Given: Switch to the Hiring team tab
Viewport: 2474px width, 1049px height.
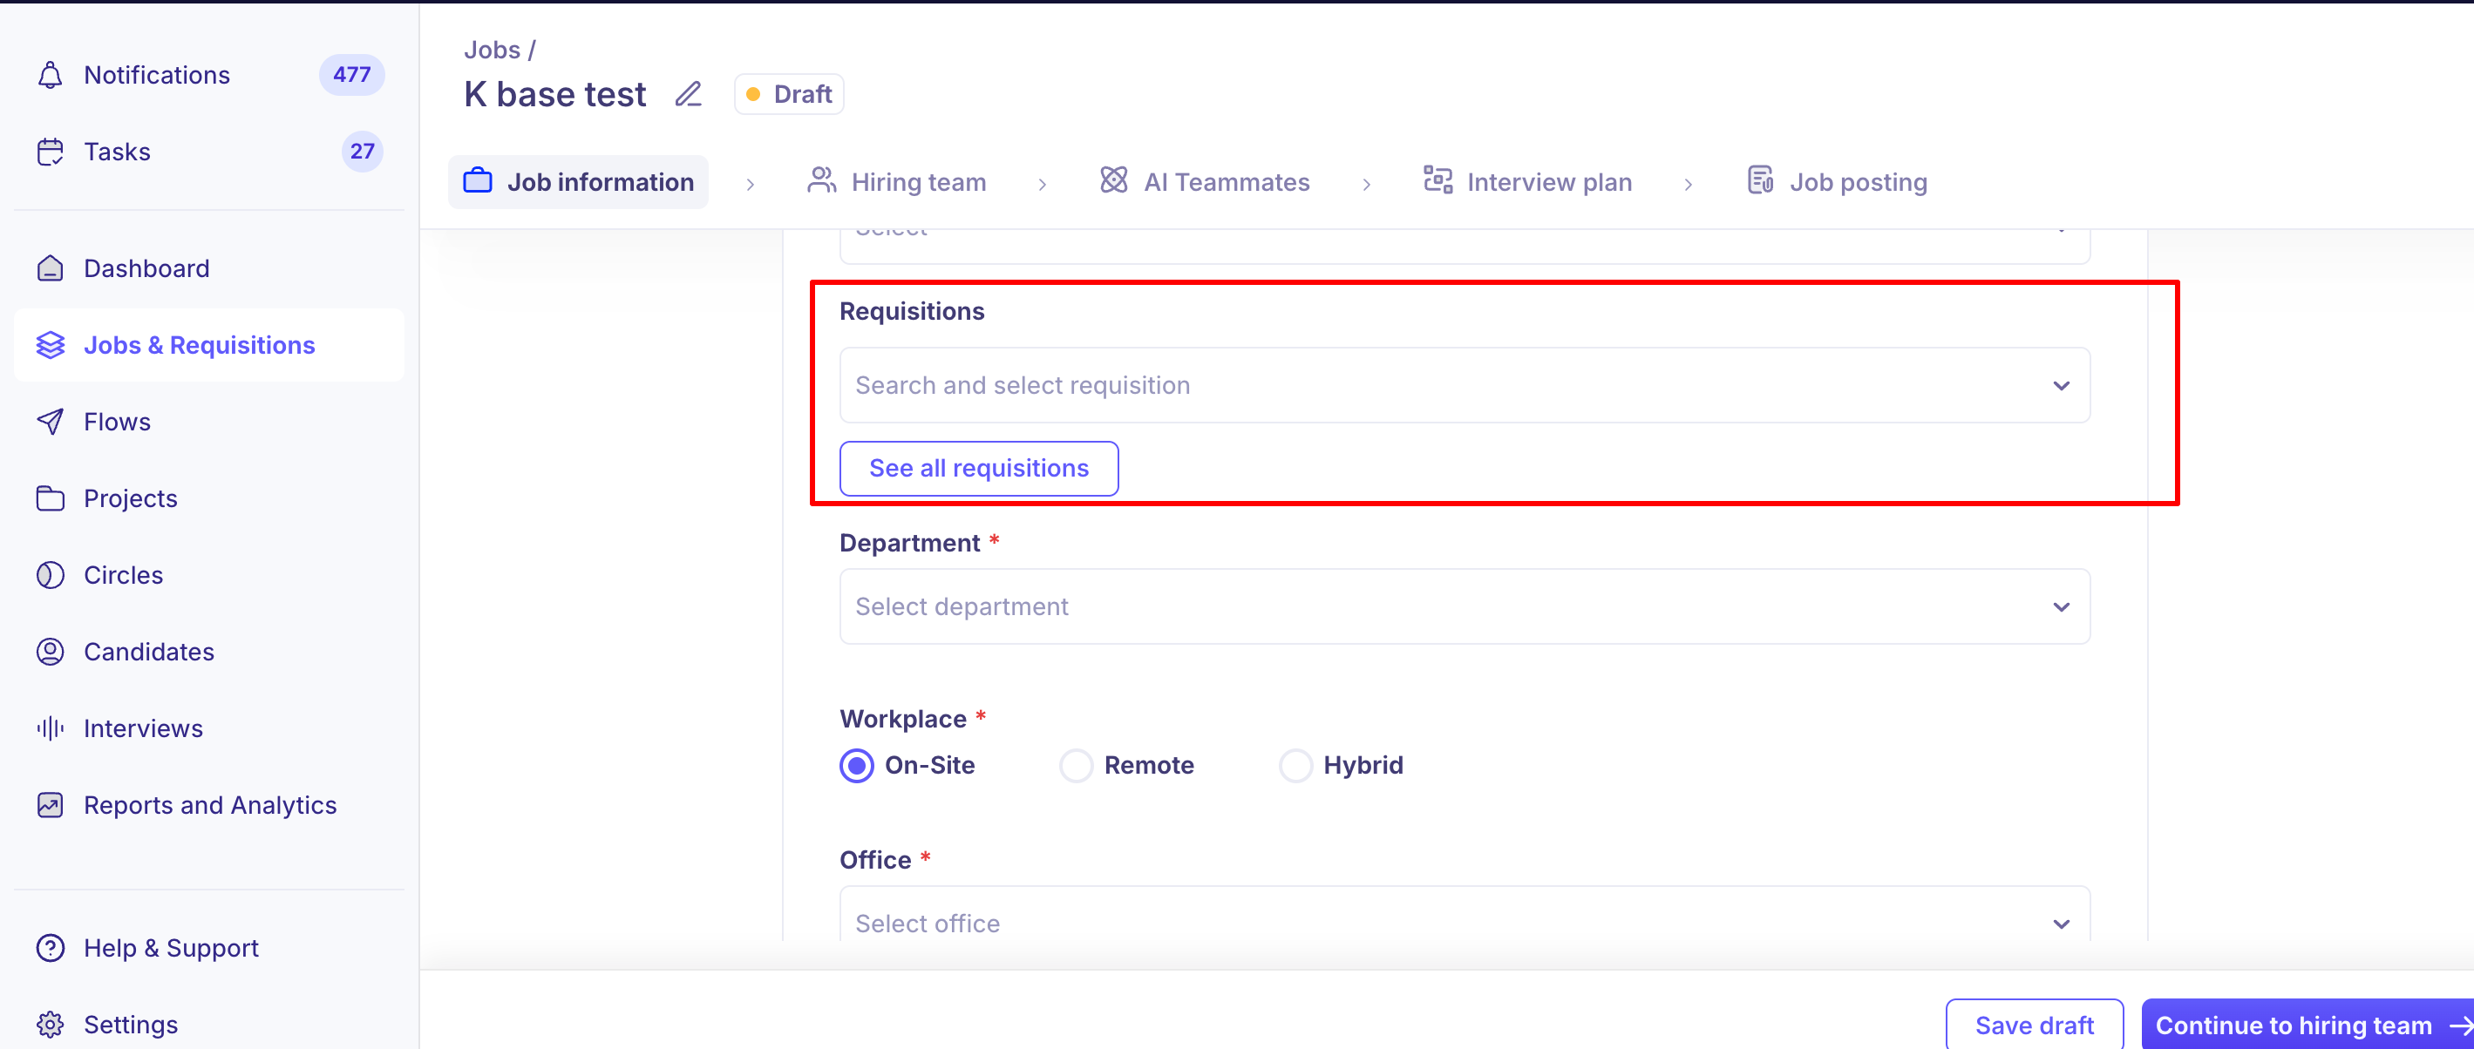Looking at the screenshot, I should [897, 181].
